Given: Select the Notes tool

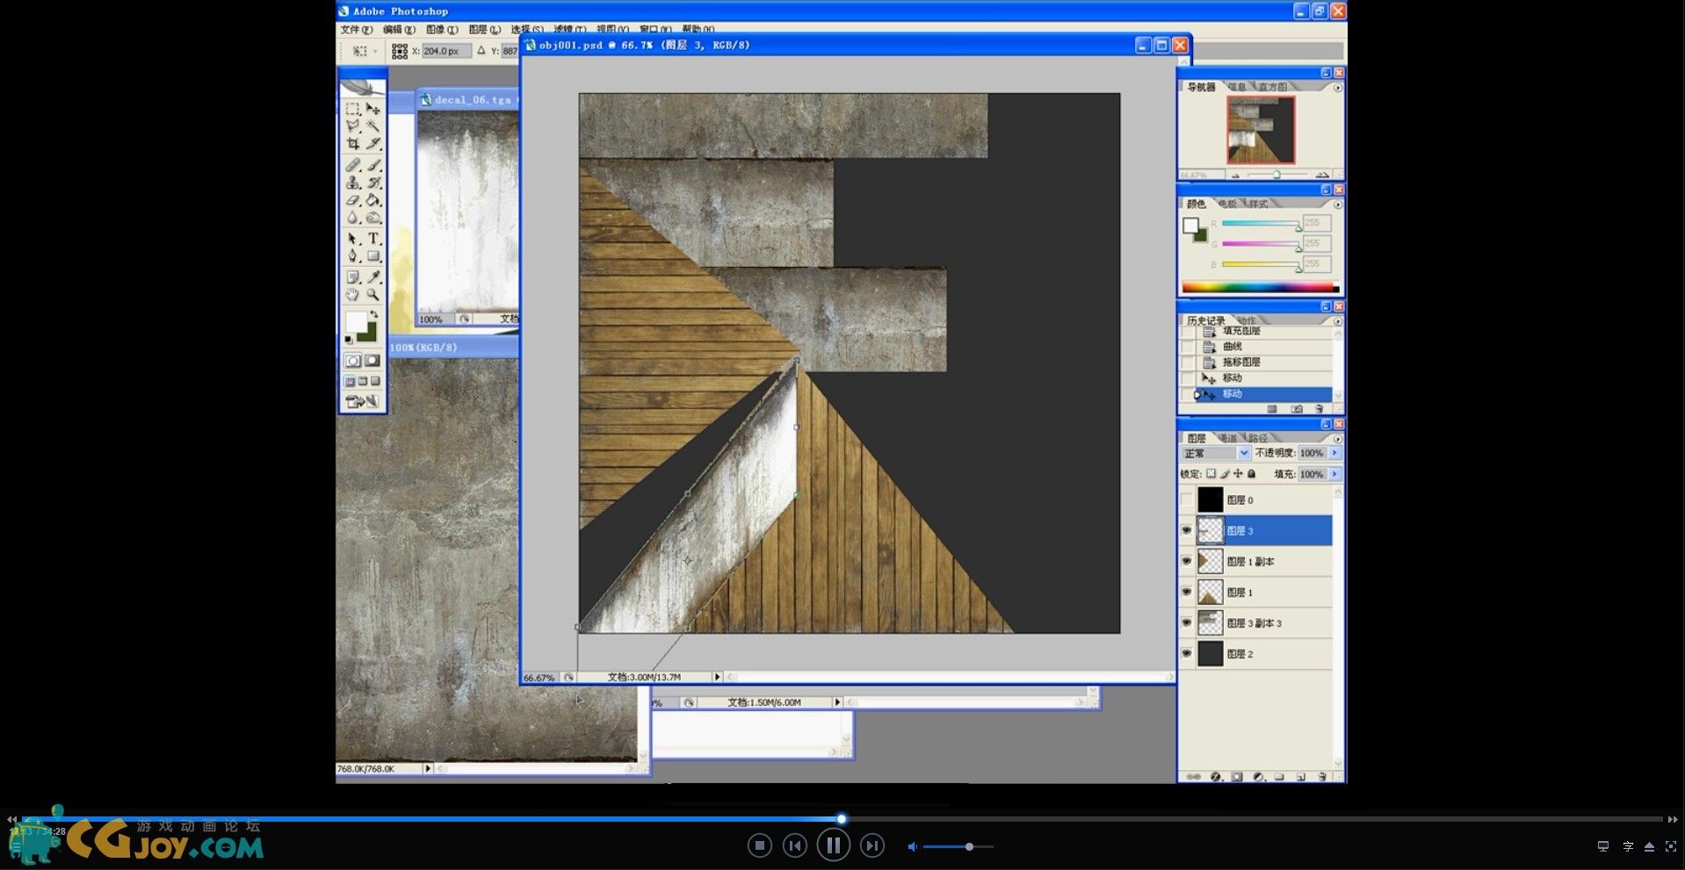Looking at the screenshot, I should click(x=353, y=277).
